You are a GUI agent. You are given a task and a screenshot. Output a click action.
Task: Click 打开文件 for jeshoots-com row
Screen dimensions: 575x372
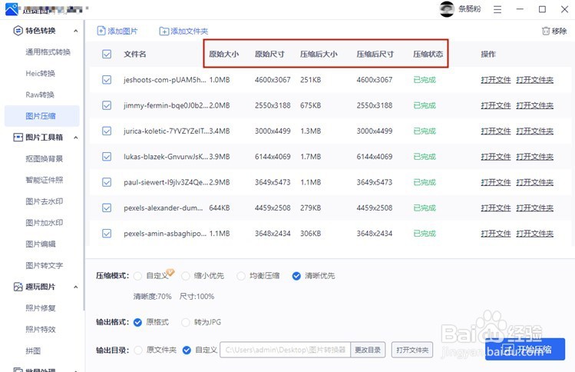[x=496, y=80]
